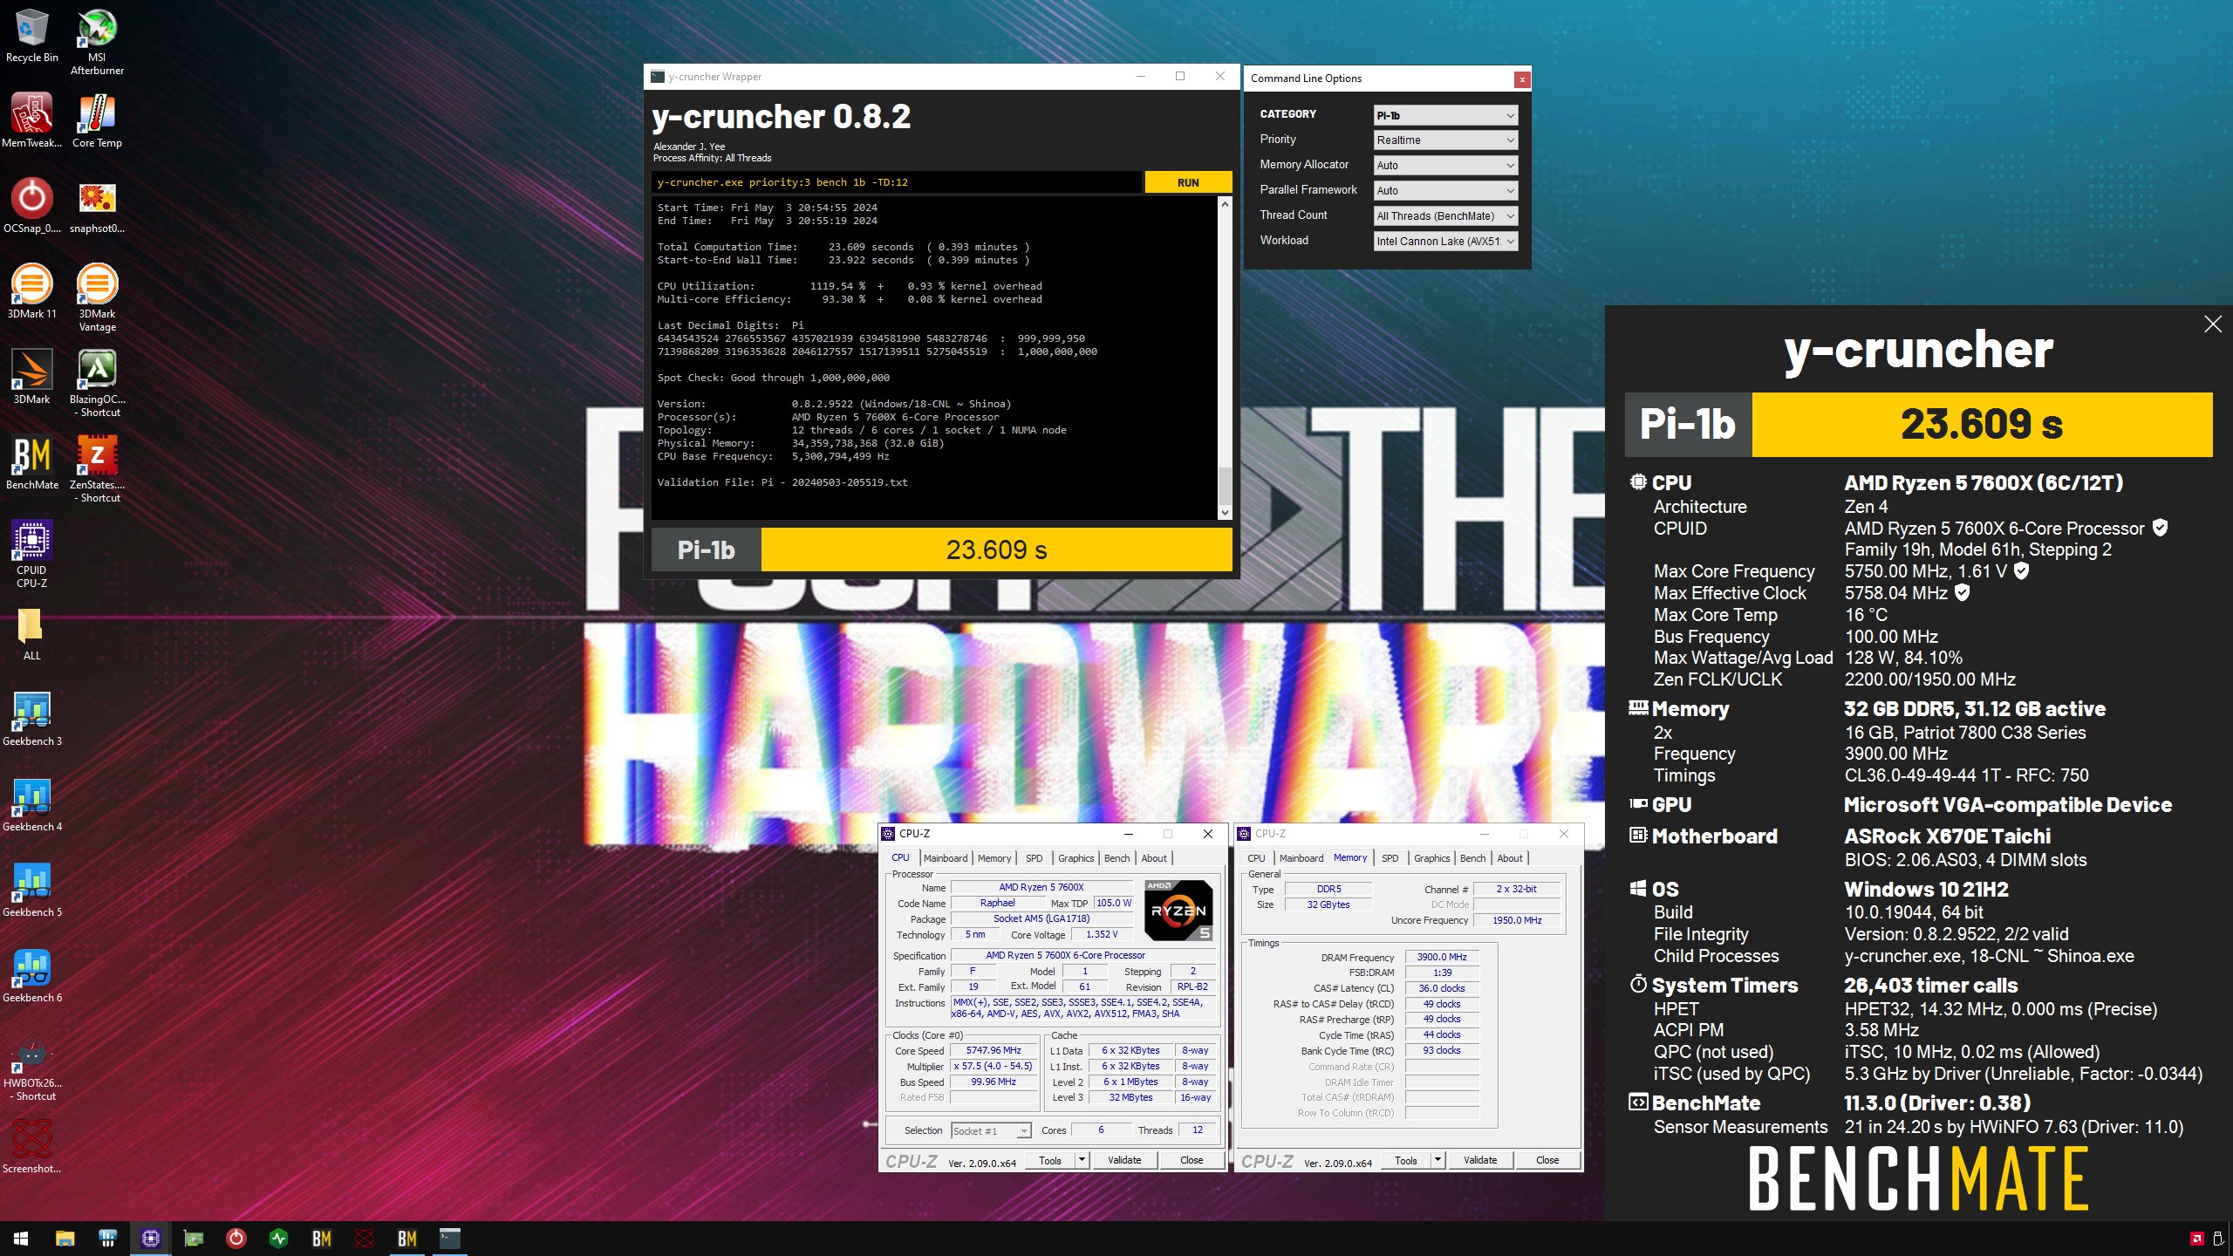Click the console window taskbar icon
This screenshot has width=2233, height=1256.
449,1238
